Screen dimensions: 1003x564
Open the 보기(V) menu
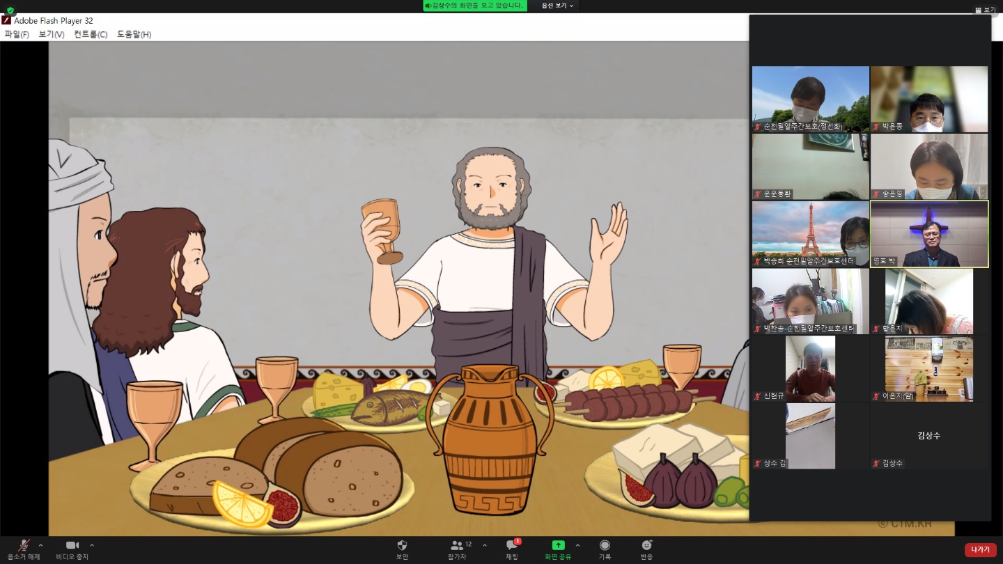coord(52,34)
